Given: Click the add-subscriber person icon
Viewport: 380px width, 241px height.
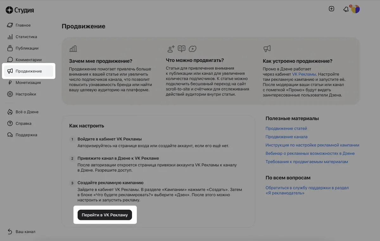Looking at the screenshot, I should tap(171, 49).
